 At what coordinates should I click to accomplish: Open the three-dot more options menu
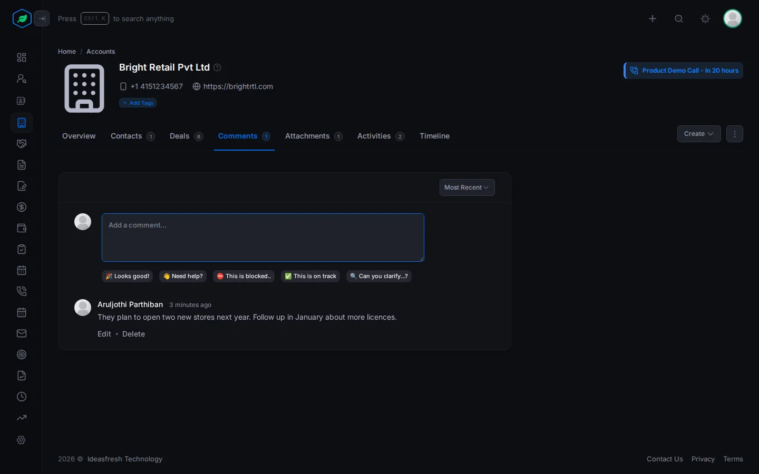click(735, 134)
